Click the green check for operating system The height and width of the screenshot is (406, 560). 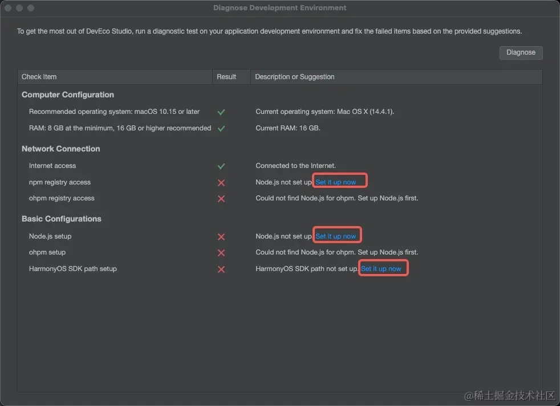click(221, 112)
